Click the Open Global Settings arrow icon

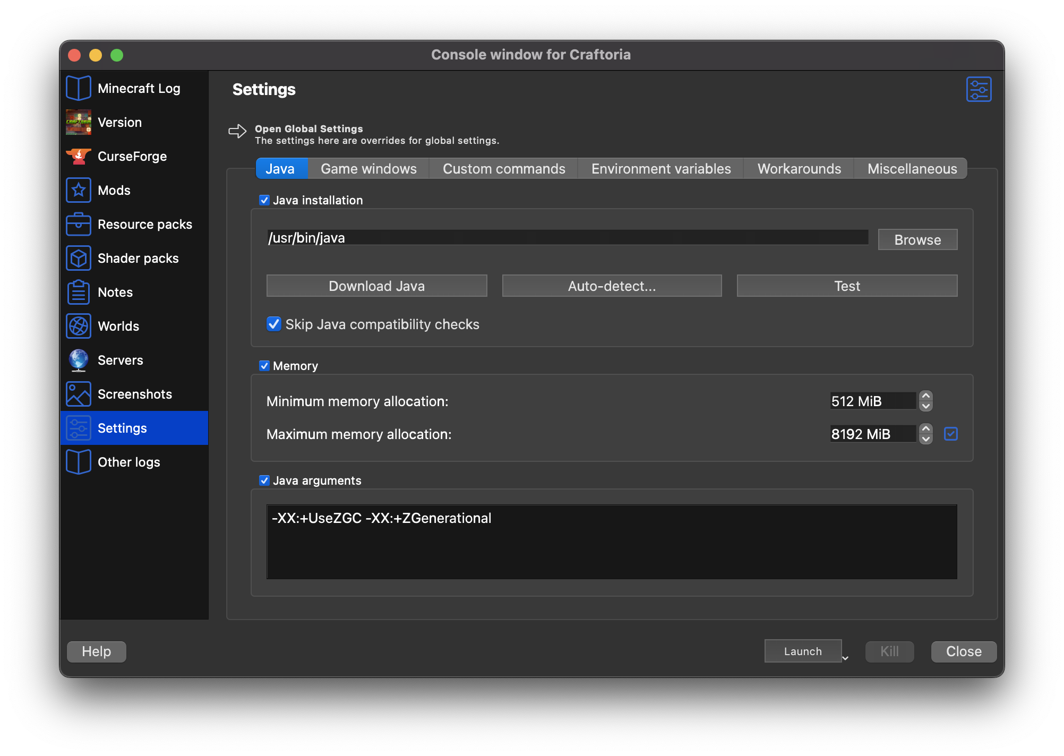(237, 131)
